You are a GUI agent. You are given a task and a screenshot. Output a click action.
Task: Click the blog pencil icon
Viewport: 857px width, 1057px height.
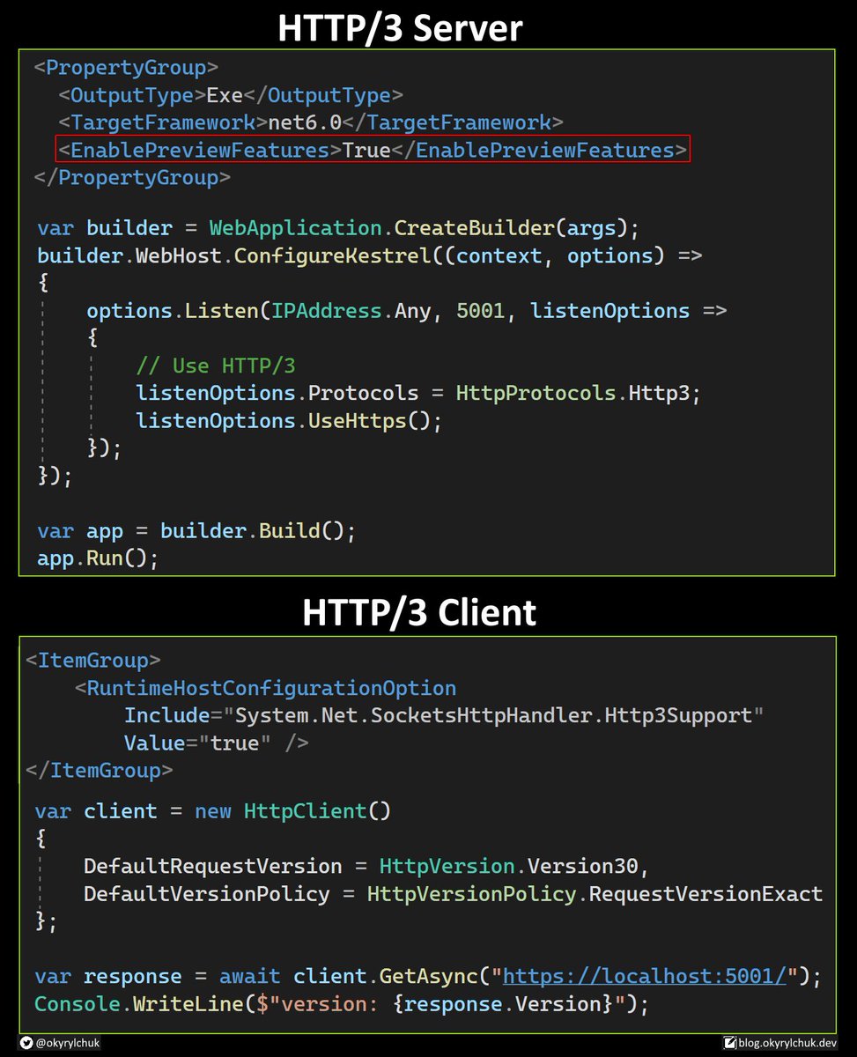pyautogui.click(x=729, y=1042)
